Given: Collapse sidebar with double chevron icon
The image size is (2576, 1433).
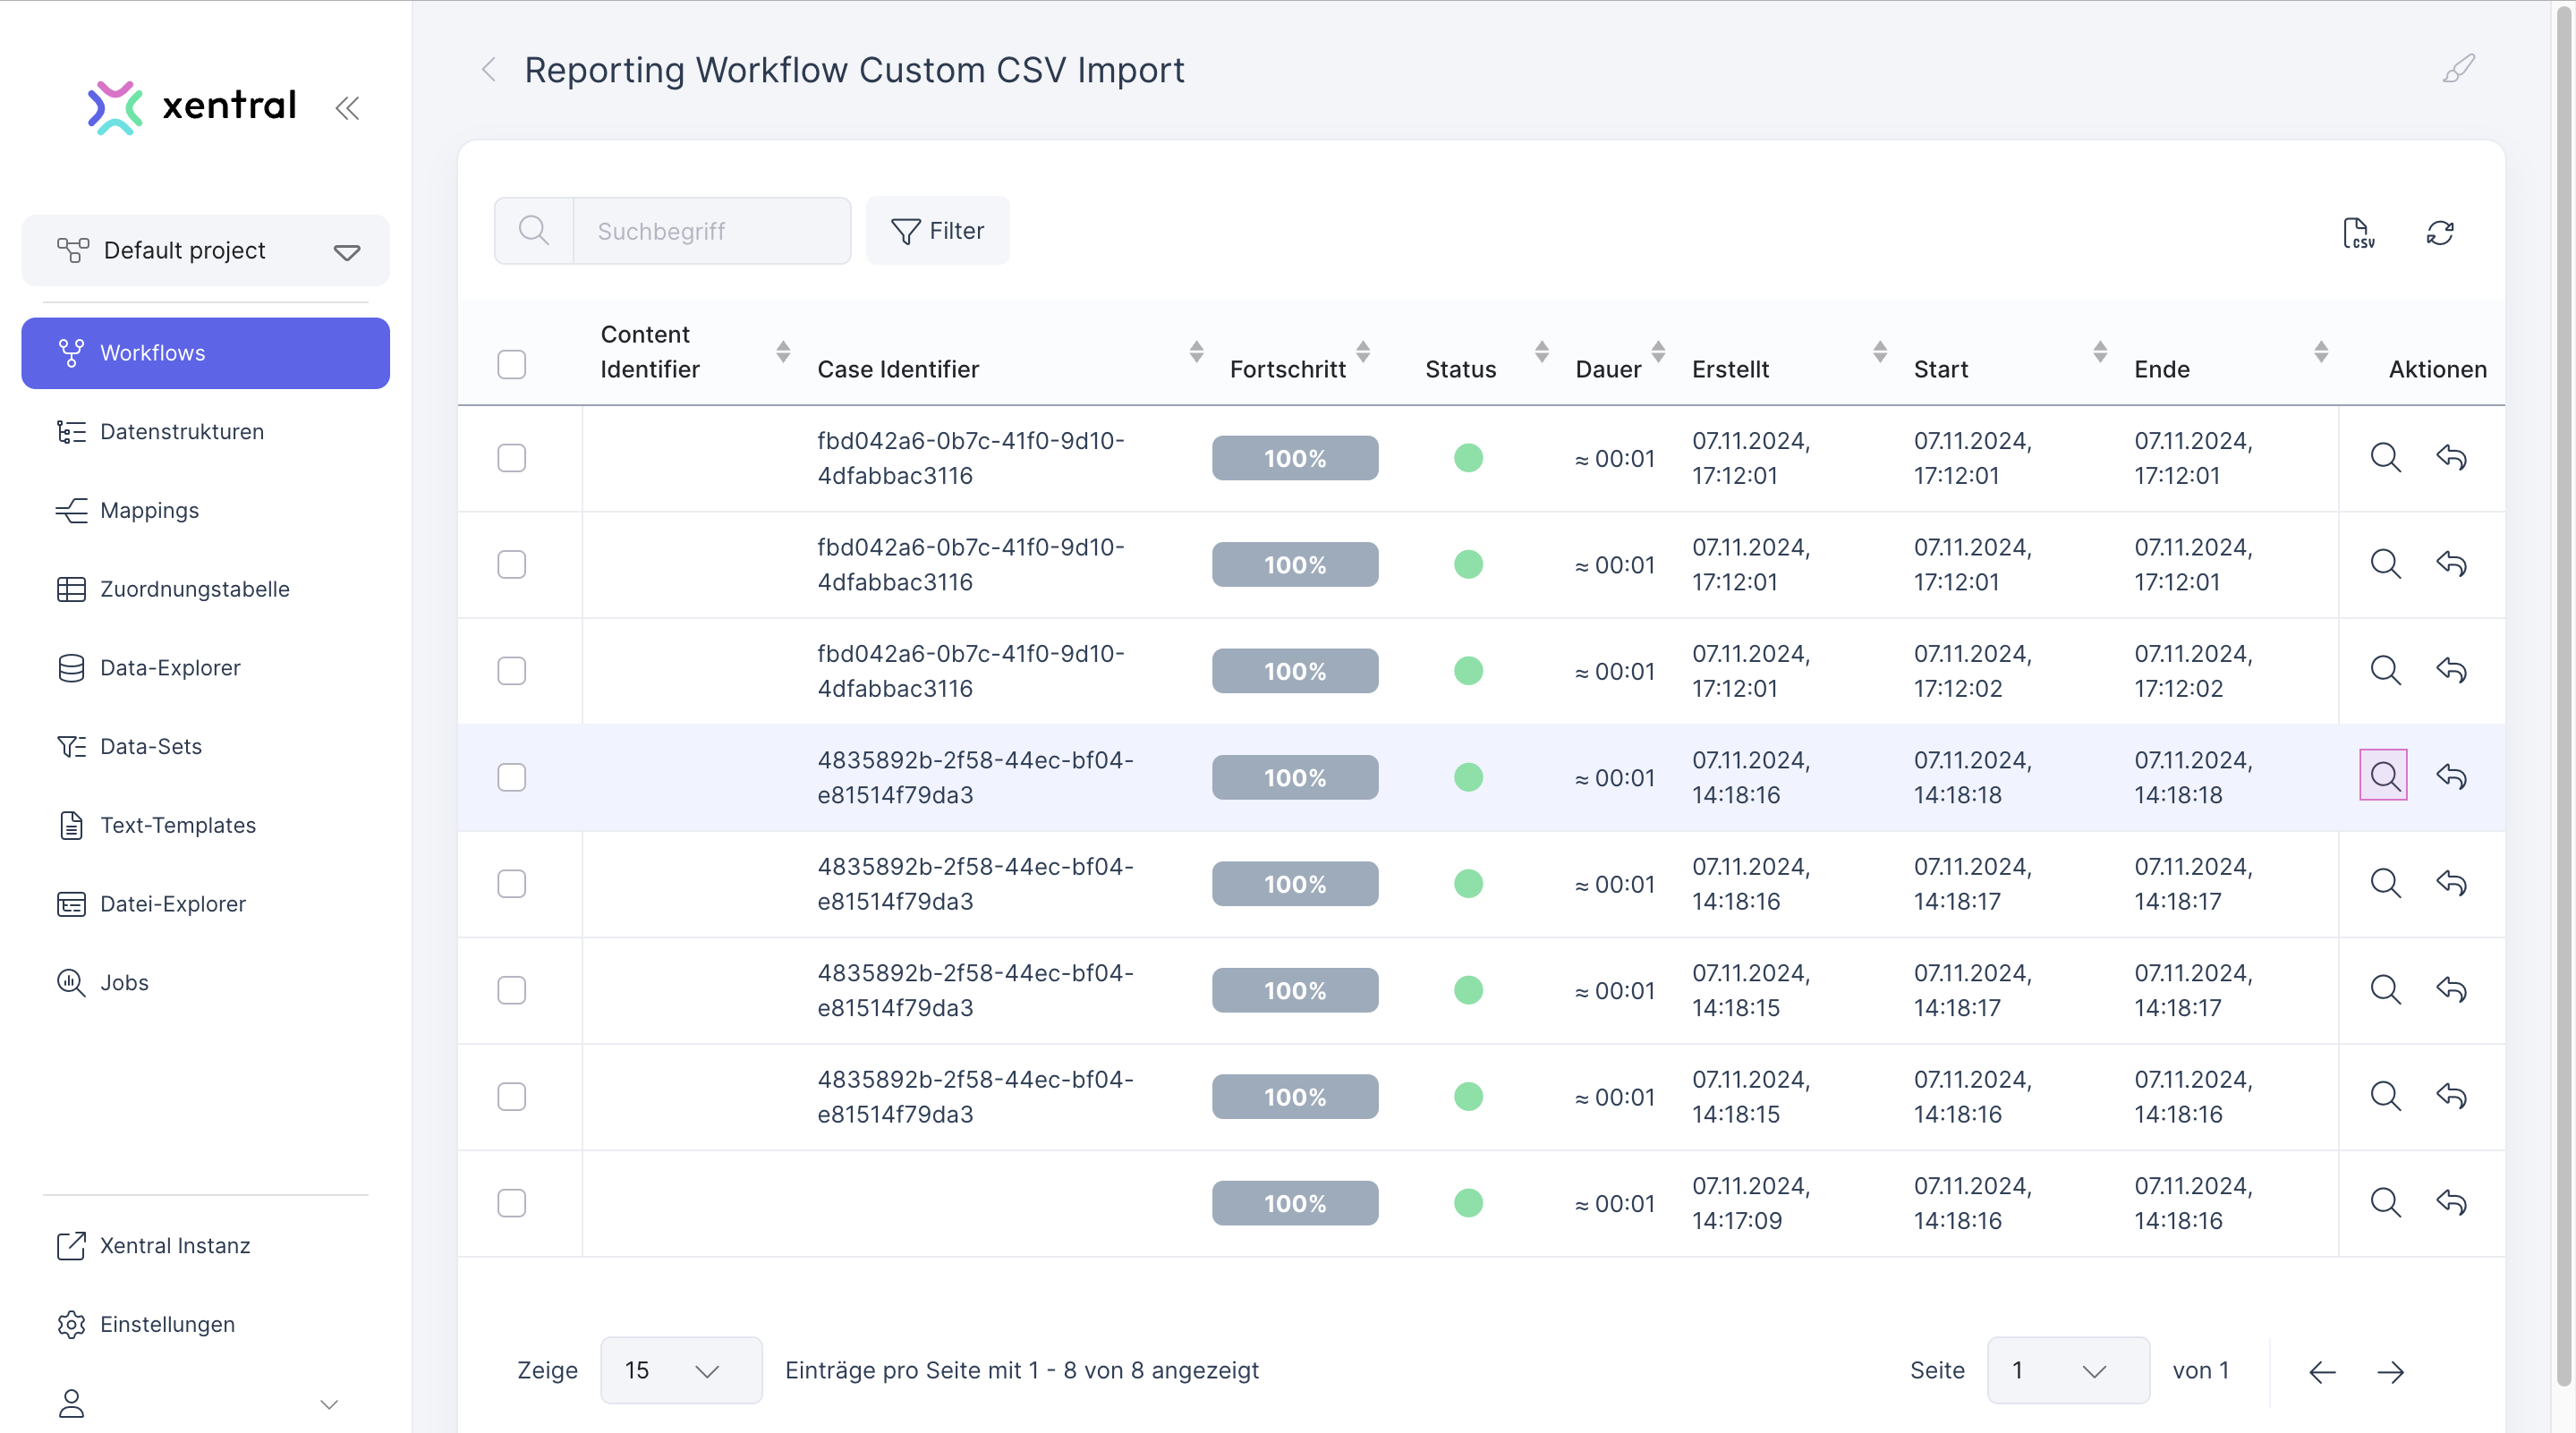Looking at the screenshot, I should [x=347, y=108].
